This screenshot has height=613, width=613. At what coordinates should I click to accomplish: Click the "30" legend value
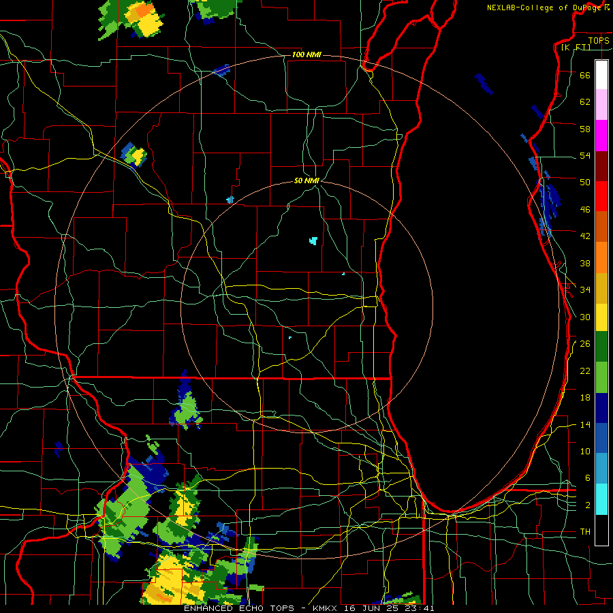(x=585, y=317)
